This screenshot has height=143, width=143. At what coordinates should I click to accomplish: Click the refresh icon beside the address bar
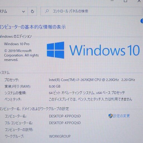(32, 11)
